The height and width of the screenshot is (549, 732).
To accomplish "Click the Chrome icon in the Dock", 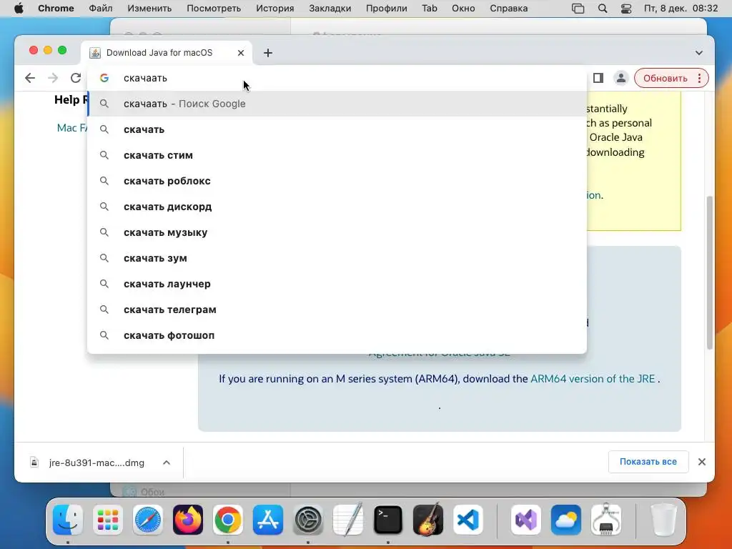I will pyautogui.click(x=228, y=520).
